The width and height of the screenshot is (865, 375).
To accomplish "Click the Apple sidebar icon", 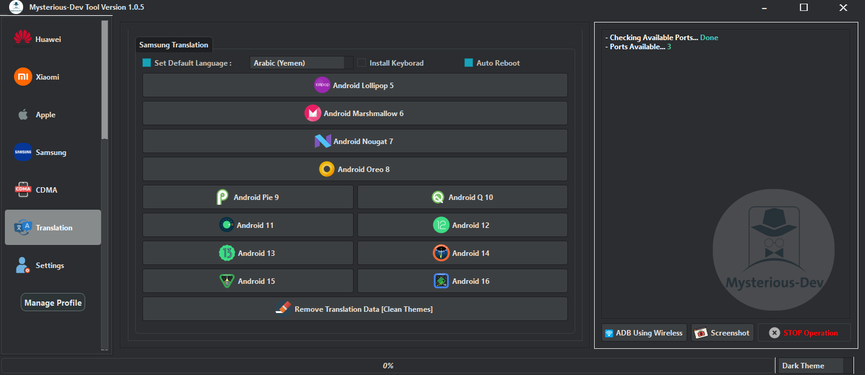I will tap(22, 114).
